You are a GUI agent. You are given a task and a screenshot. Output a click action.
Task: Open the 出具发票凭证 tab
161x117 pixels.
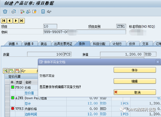[63, 44]
